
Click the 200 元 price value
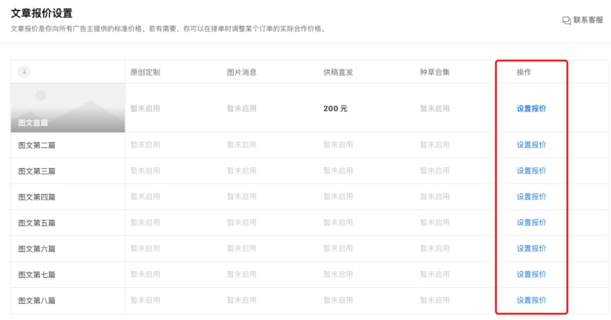(x=335, y=108)
